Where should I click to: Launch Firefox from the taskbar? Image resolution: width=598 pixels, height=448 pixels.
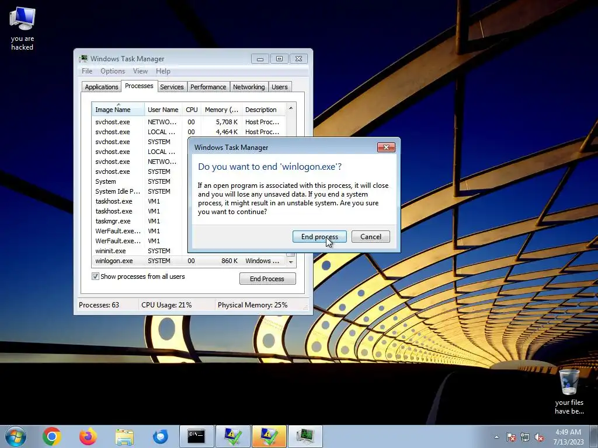click(88, 436)
